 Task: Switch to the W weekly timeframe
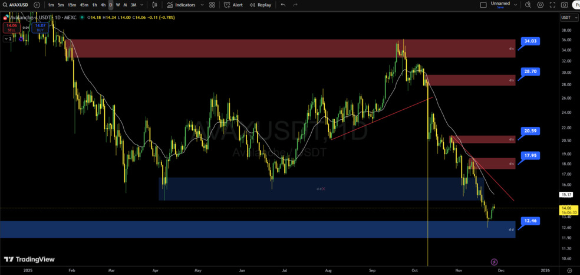pos(118,5)
